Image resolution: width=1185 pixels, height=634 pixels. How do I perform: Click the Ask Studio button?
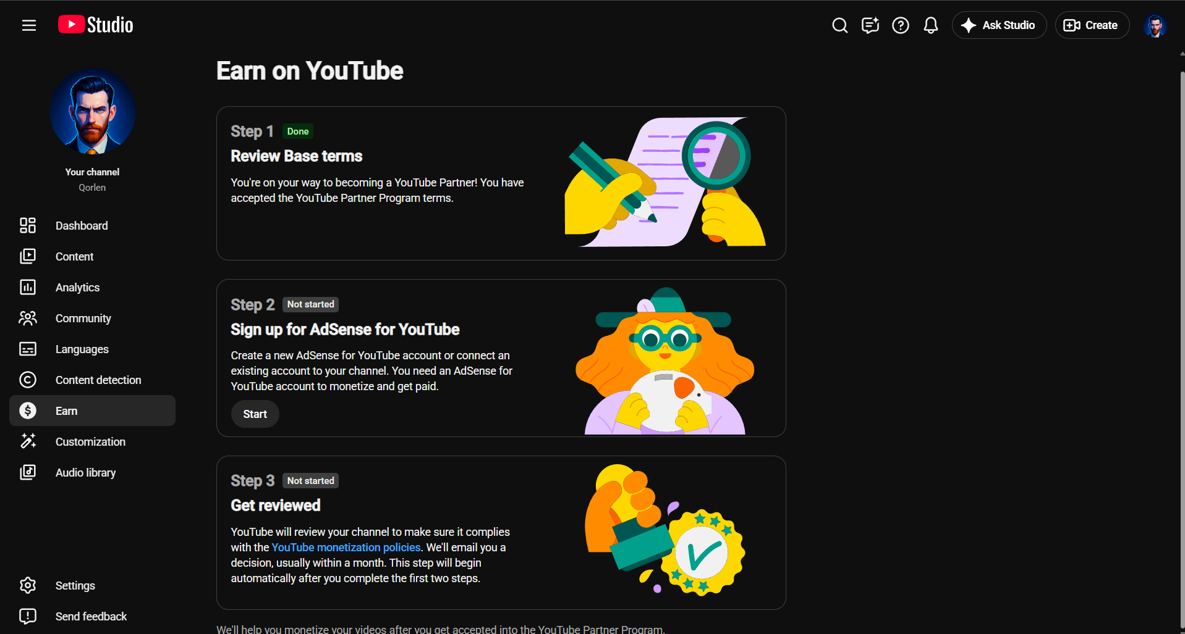(999, 25)
